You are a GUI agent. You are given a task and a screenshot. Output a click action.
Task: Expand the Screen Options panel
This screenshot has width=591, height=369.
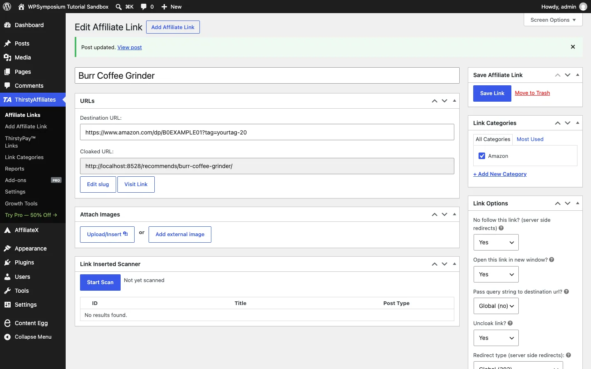click(x=553, y=20)
